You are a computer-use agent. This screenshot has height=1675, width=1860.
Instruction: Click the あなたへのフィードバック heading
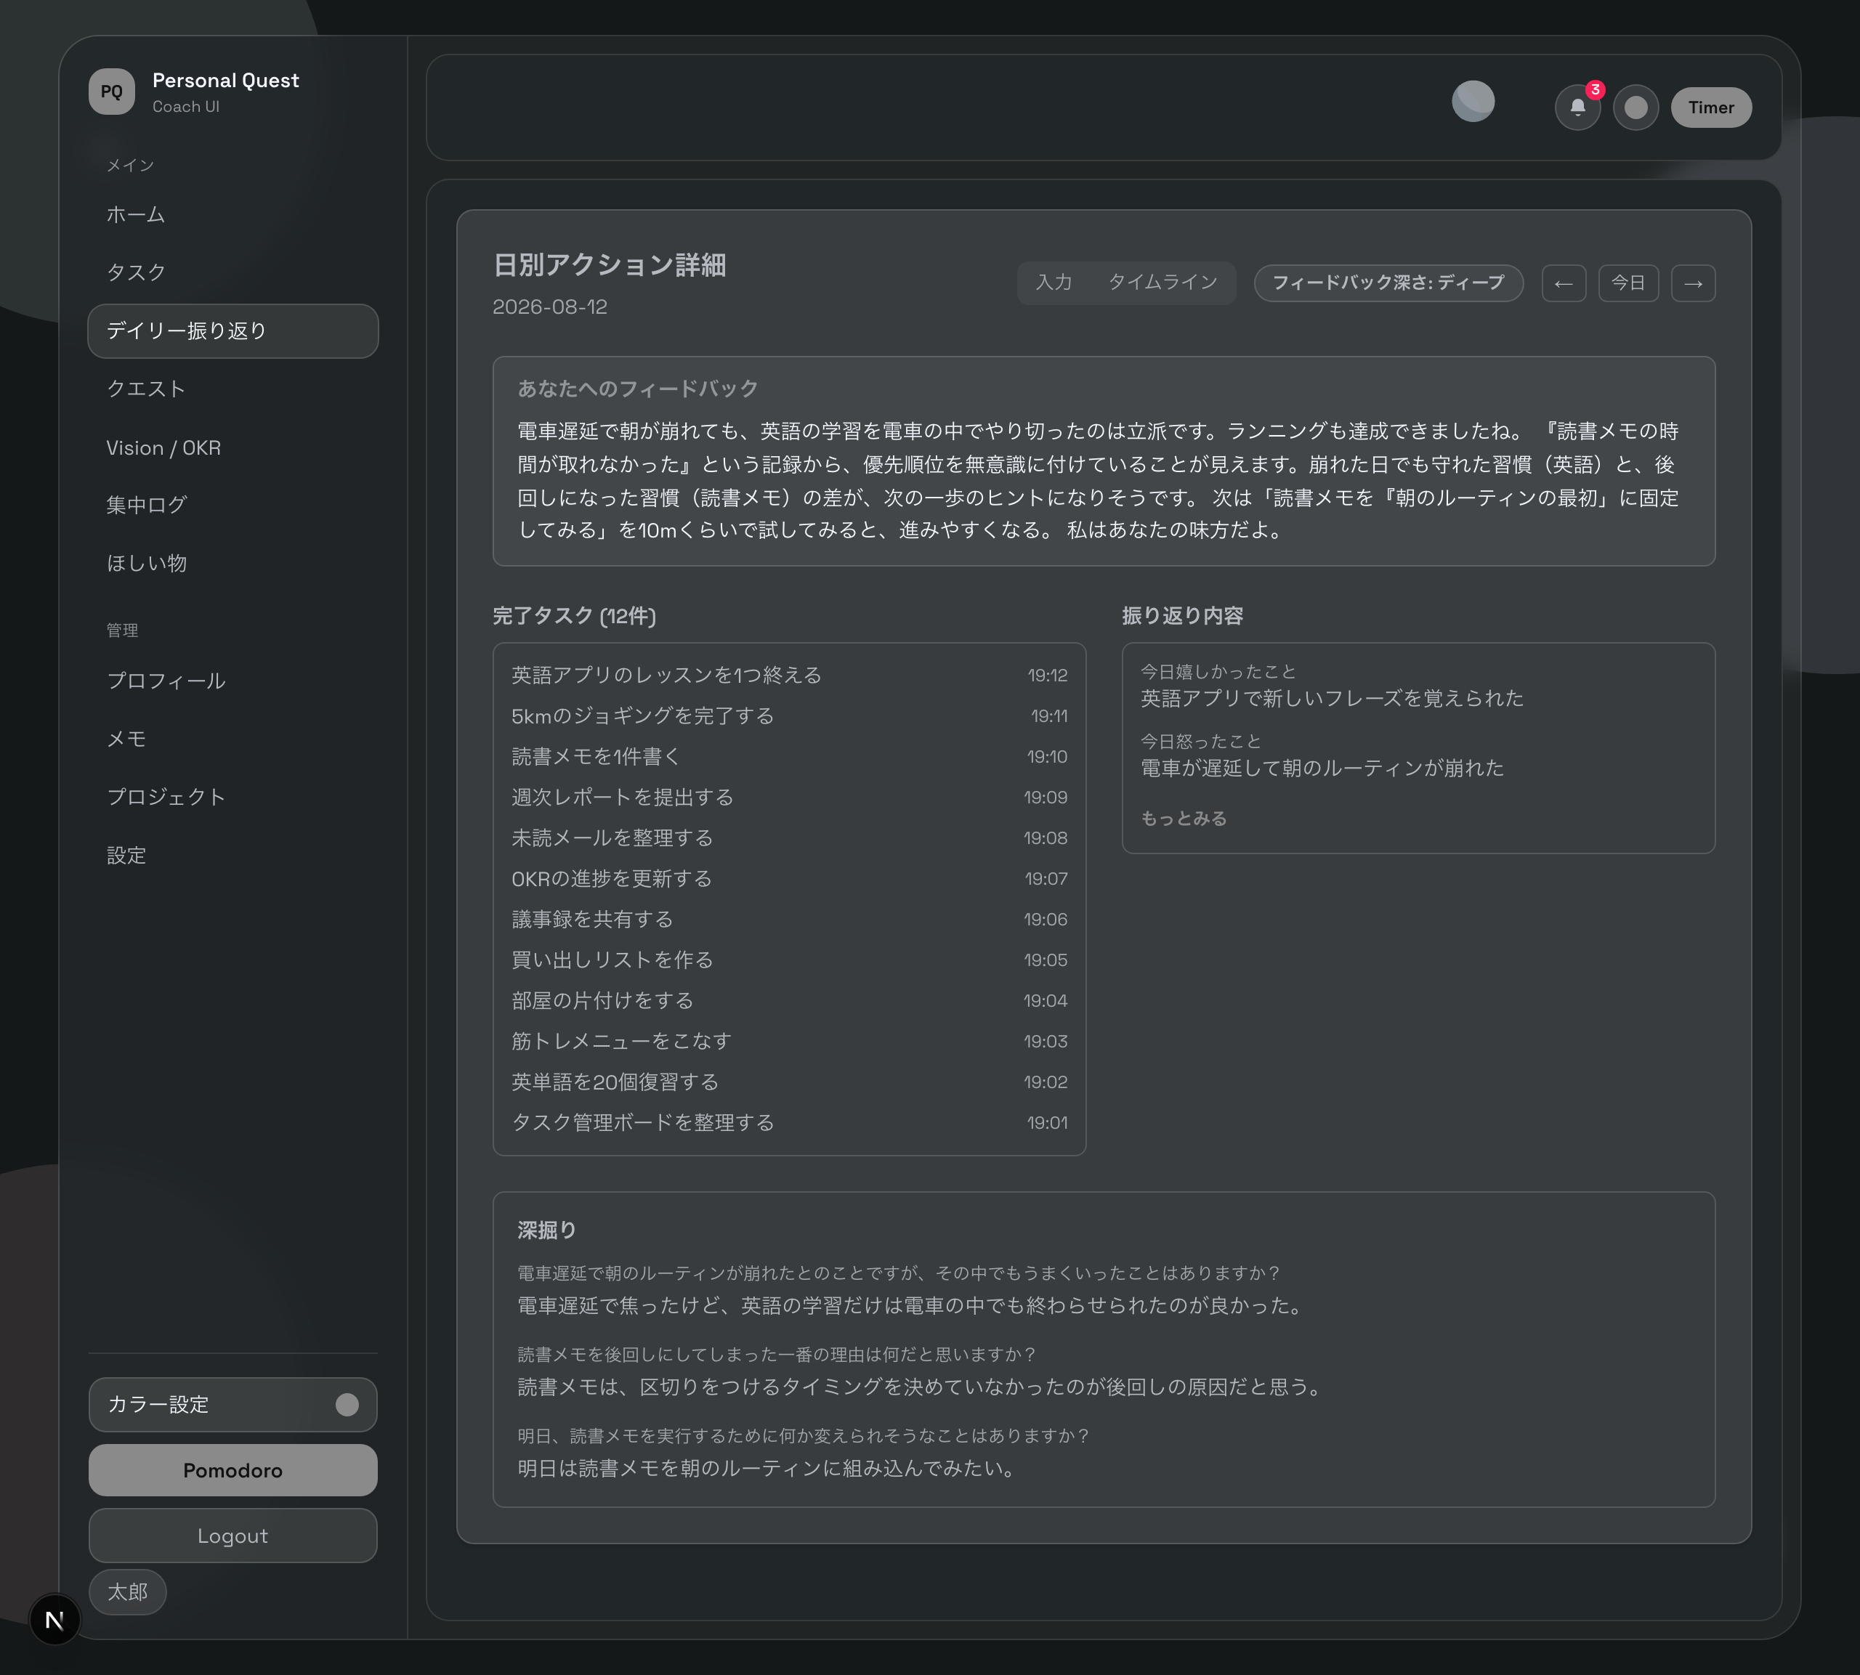[637, 389]
